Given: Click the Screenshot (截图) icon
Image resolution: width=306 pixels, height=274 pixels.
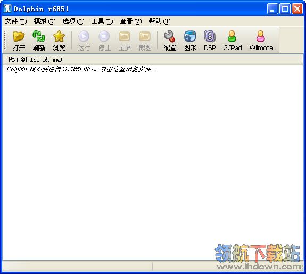Looking at the screenshot, I should (x=145, y=36).
